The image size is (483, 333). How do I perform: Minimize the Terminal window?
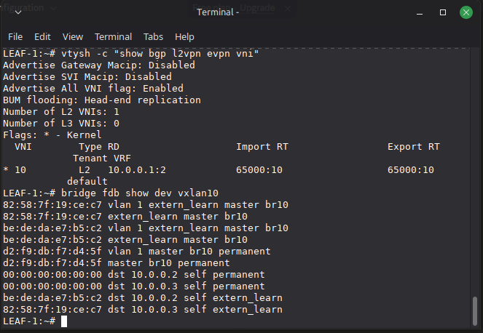(420, 12)
